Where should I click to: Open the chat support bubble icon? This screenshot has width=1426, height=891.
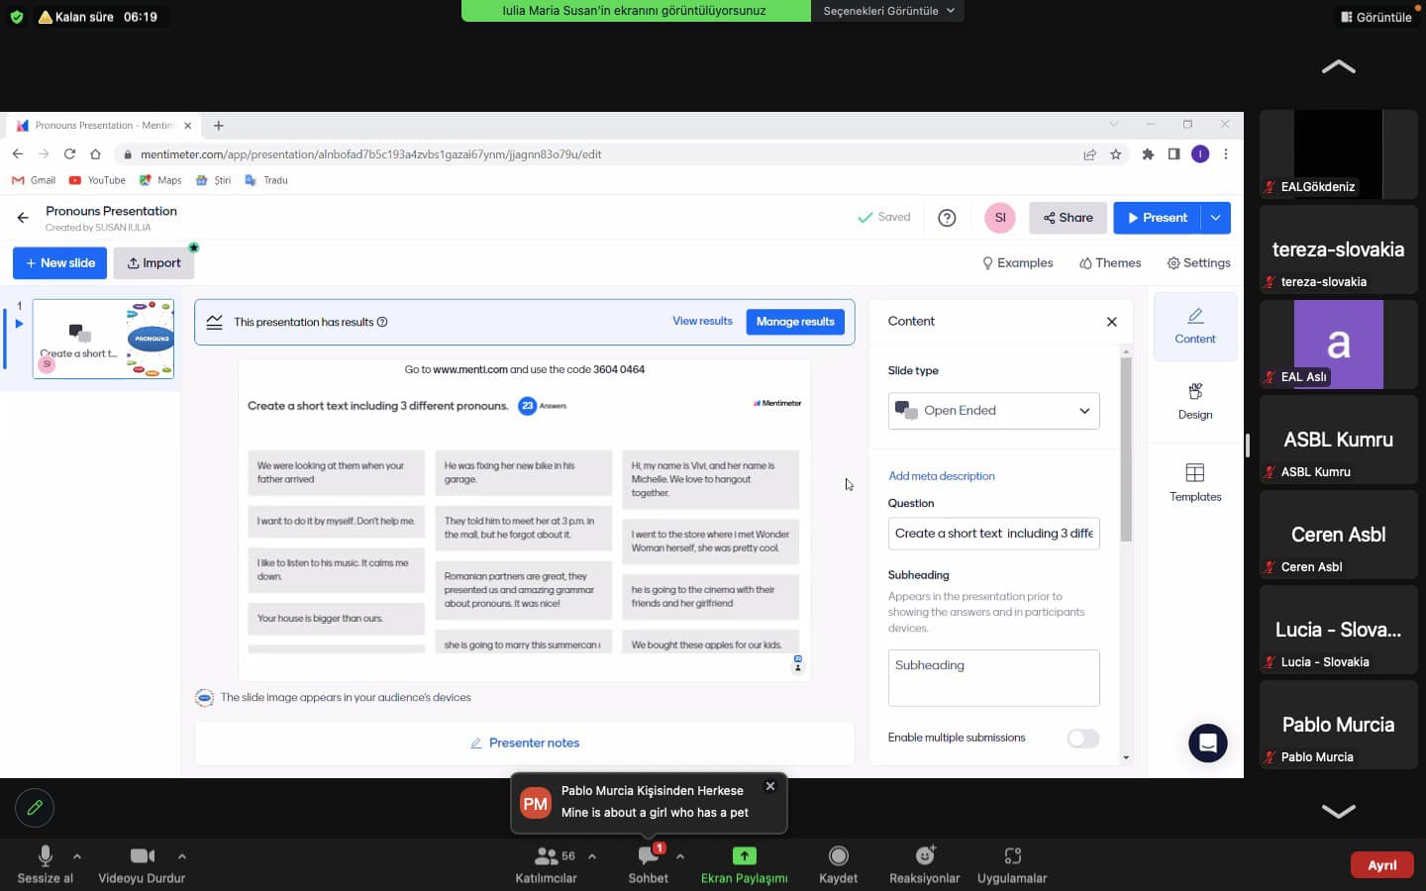click(1207, 742)
